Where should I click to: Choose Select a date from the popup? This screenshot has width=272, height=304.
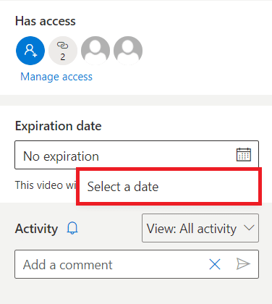[169, 187]
